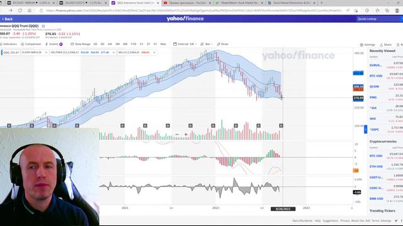Reload the page with refresh icon
Viewport: 403px width, 226px height.
point(20,11)
